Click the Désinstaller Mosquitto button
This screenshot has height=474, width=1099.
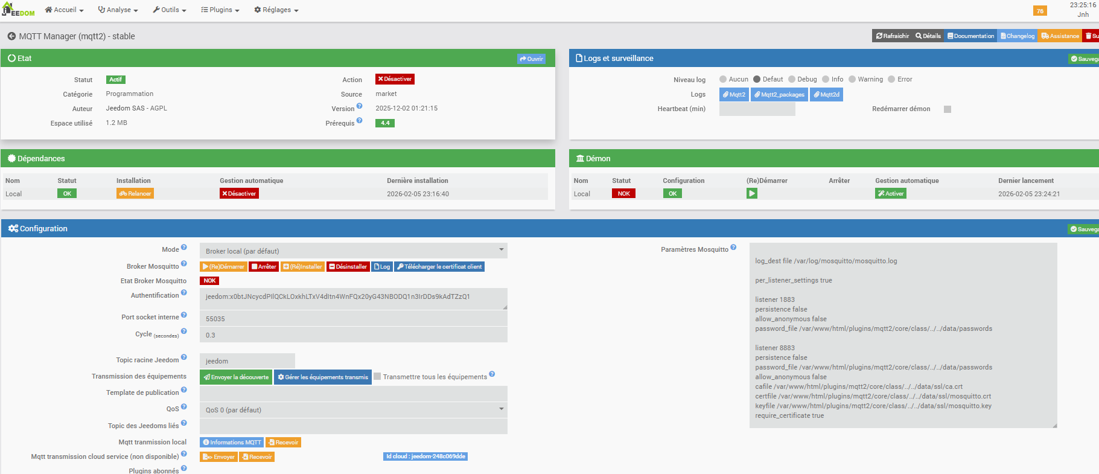tap(348, 267)
